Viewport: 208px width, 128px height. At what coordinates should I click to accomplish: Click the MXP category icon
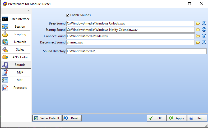click(x=5, y=80)
